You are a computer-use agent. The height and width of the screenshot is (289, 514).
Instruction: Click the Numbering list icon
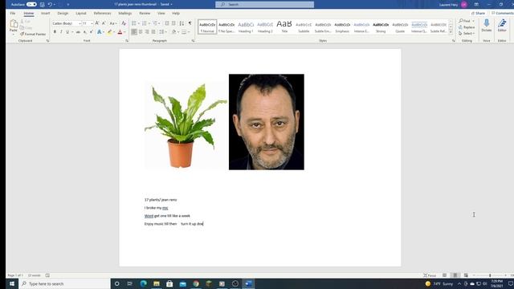145,23
